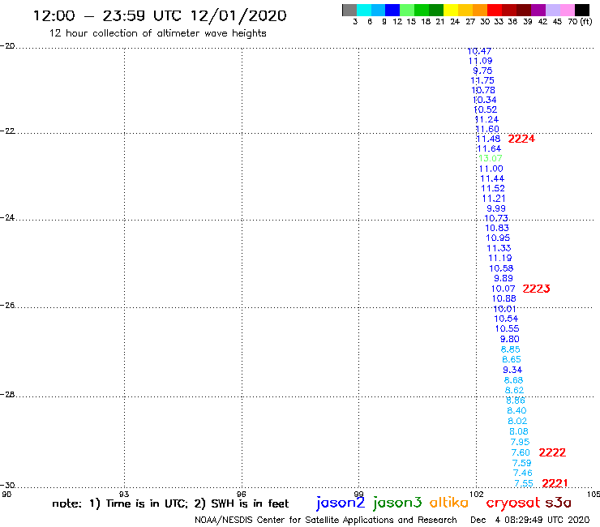Click the NOAA/NESDIS Center credit line
Screen dimensions: 600x527
pos(326,521)
